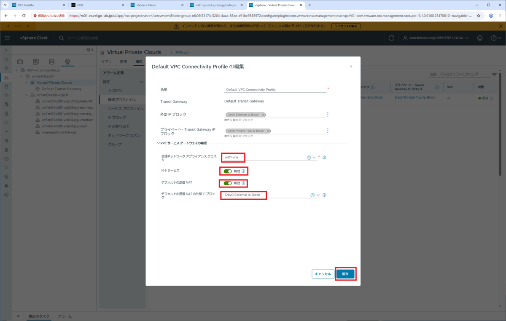506x321 pixels.
Task: Collapse the m01-vc.vcf.go-lab.jp tree node
Action: 17,70
